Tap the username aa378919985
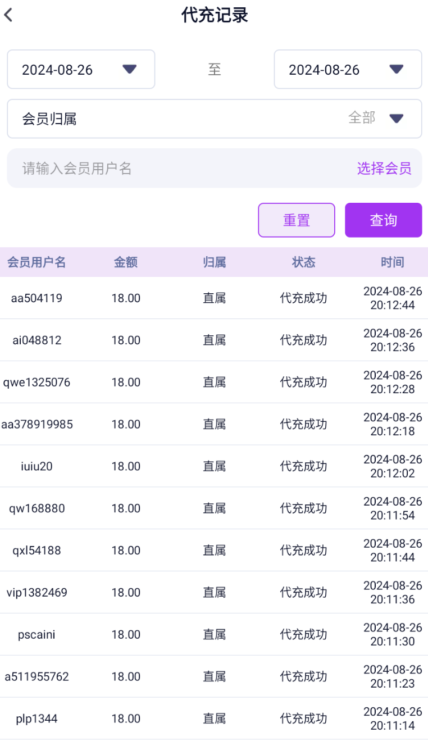Viewport: 428px width, 746px height. pos(37,425)
